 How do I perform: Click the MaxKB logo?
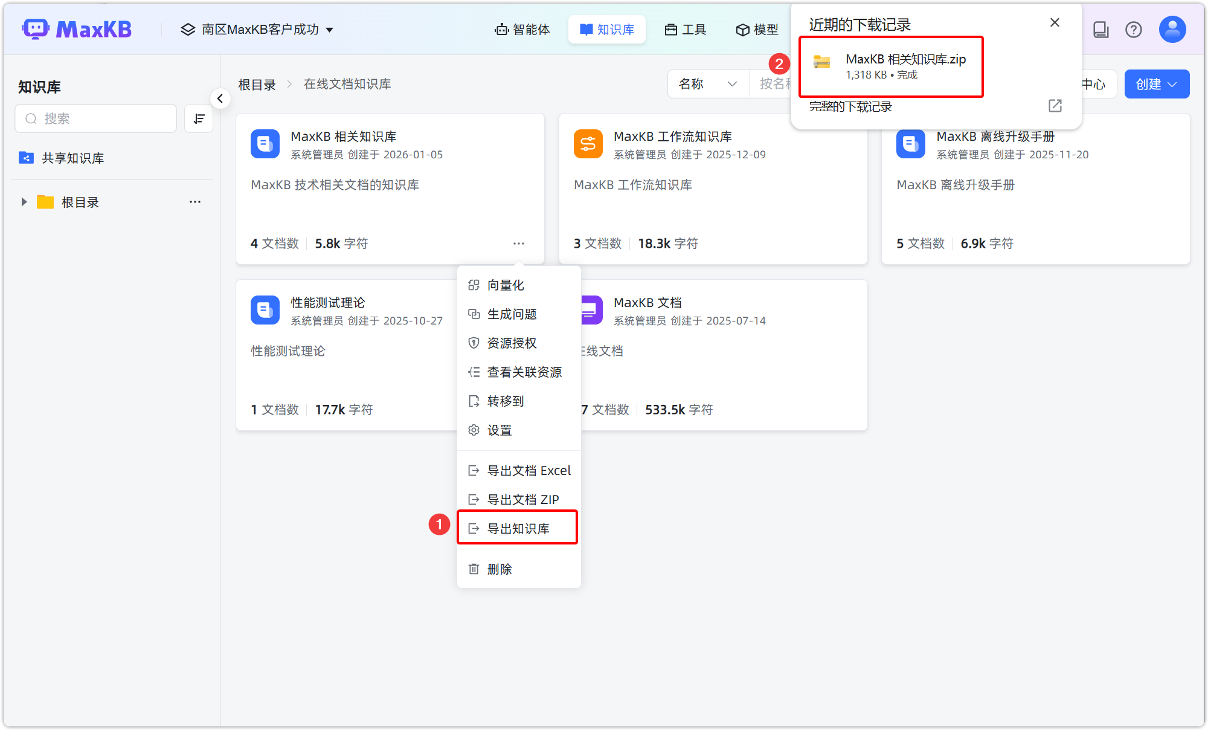pos(77,29)
